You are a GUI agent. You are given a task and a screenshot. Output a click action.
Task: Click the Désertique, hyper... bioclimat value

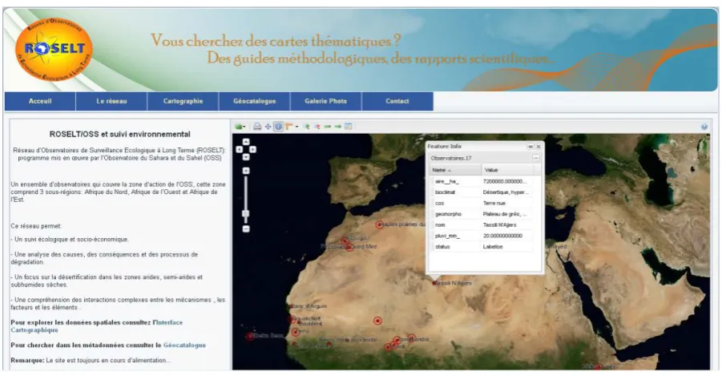click(x=506, y=192)
